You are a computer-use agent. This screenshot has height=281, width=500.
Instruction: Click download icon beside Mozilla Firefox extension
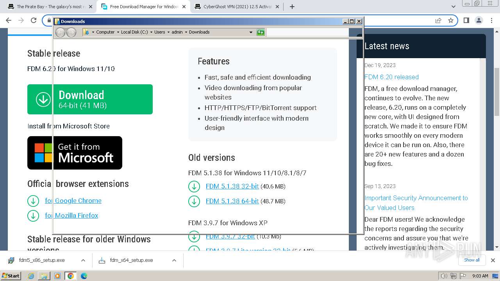(x=33, y=216)
